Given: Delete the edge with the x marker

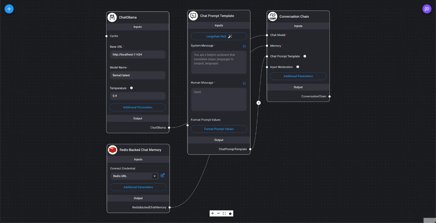Looking at the screenshot, I should click(258, 103).
